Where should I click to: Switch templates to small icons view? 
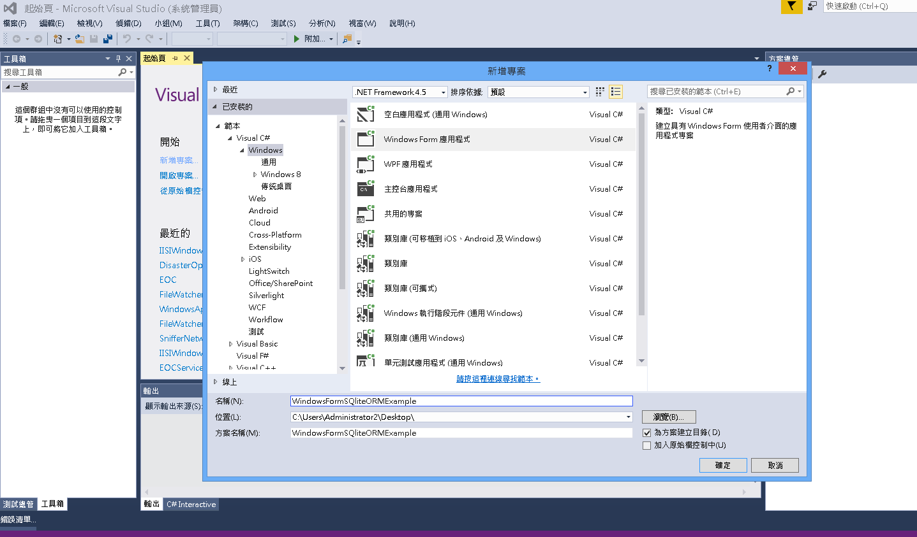(x=600, y=92)
